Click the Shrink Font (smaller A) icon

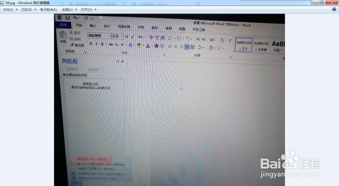click(x=133, y=37)
